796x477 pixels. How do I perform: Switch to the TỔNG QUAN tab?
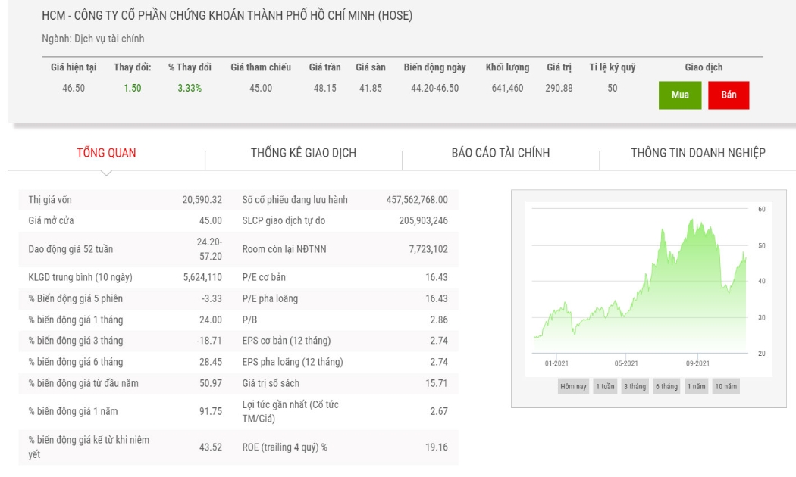[106, 153]
